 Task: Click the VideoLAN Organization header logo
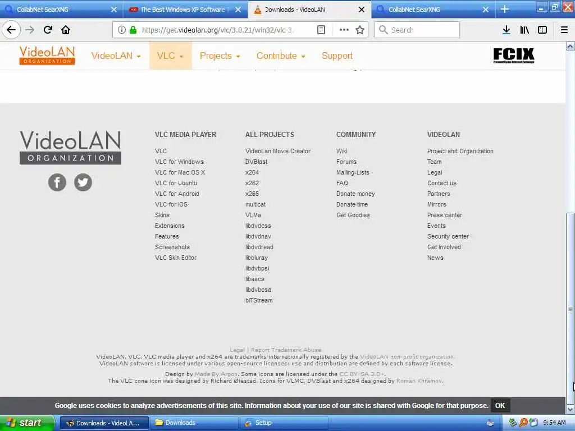47,56
